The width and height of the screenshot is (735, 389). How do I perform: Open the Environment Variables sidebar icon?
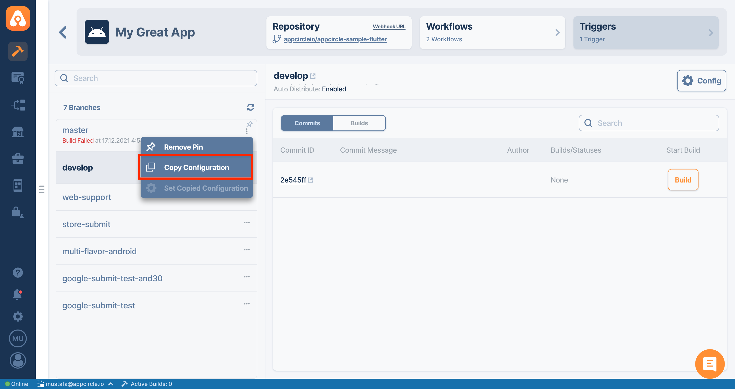(18, 105)
